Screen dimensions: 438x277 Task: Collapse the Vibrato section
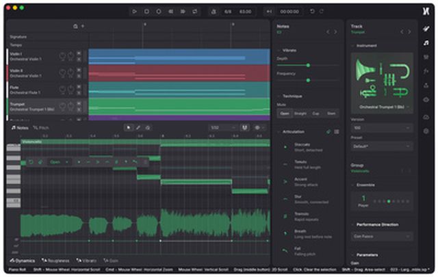279,51
